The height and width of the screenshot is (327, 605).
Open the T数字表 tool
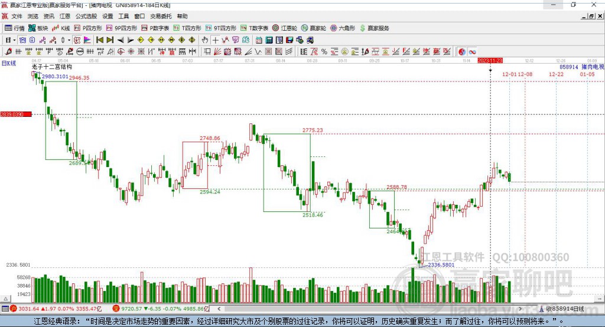[x=254, y=28]
